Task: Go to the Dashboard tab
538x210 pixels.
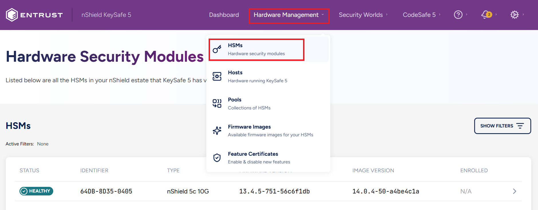Action: click(x=224, y=15)
